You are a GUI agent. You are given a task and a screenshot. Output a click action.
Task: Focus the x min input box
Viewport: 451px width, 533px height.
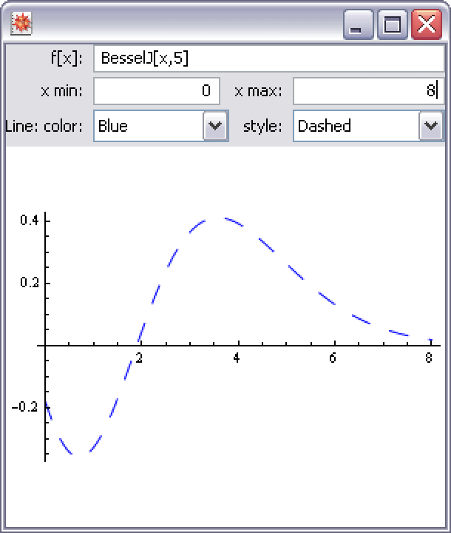[x=157, y=91]
